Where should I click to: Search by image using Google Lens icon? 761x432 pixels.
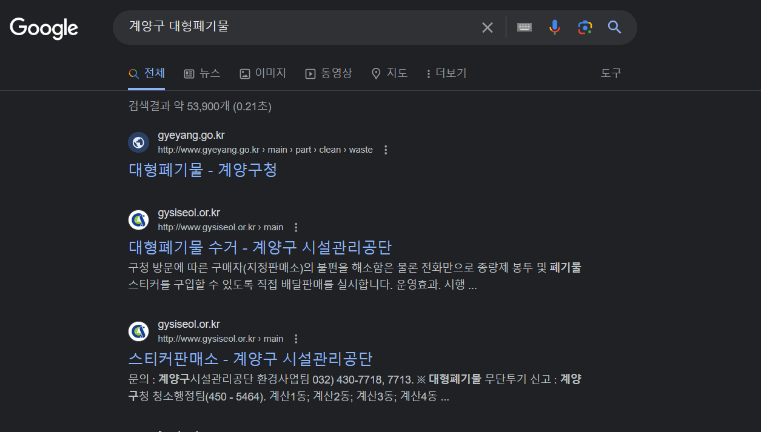coord(585,27)
